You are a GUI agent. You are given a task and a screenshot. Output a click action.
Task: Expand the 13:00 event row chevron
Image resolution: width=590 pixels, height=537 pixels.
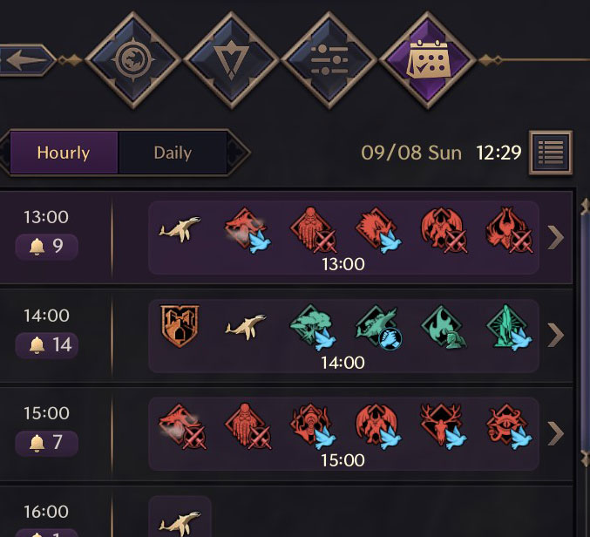(556, 237)
